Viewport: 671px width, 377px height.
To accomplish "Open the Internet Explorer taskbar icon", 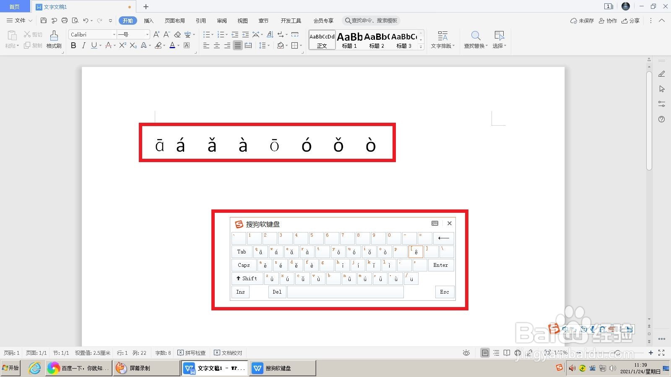I will tap(35, 368).
